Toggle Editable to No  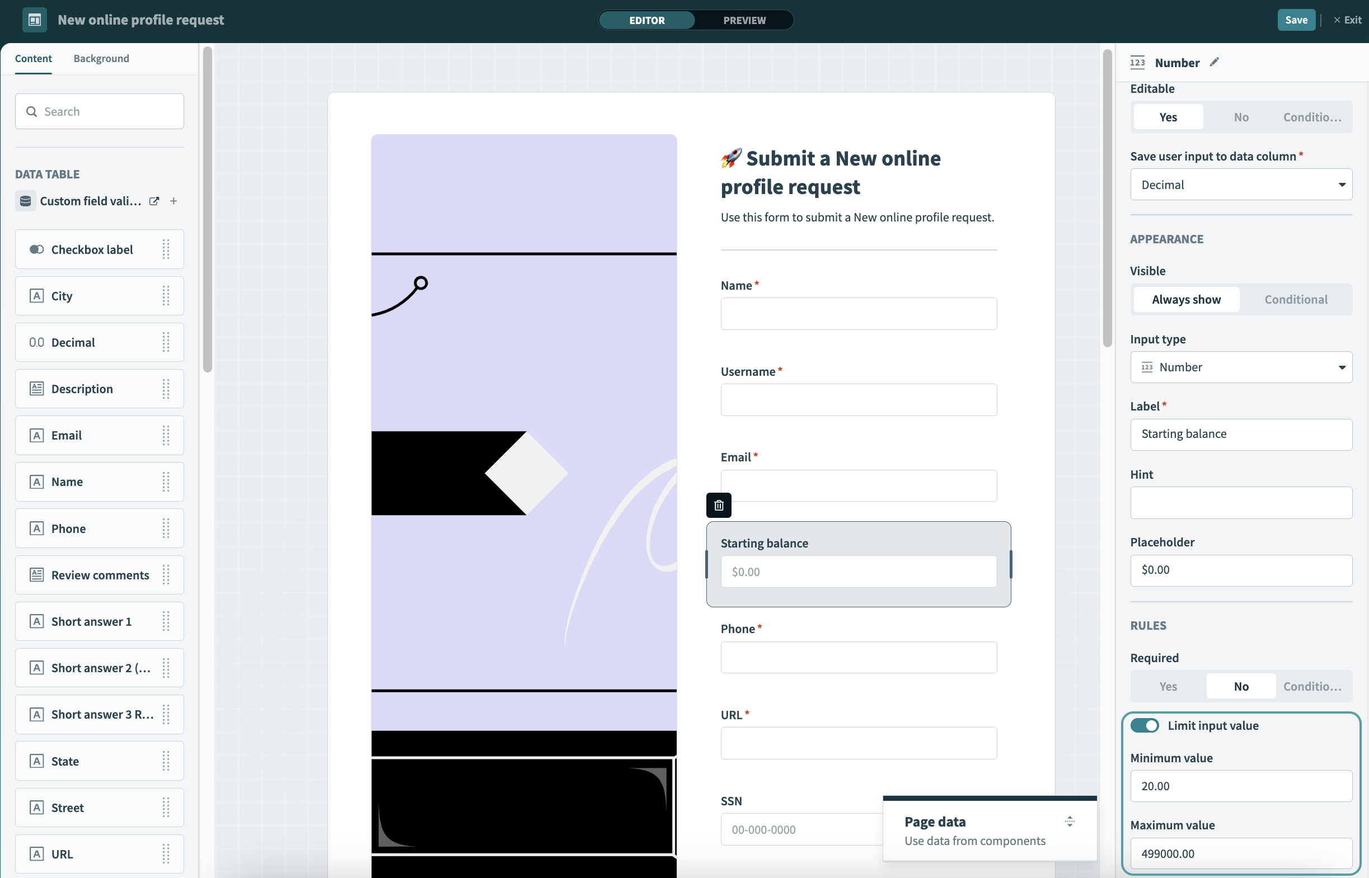point(1241,117)
